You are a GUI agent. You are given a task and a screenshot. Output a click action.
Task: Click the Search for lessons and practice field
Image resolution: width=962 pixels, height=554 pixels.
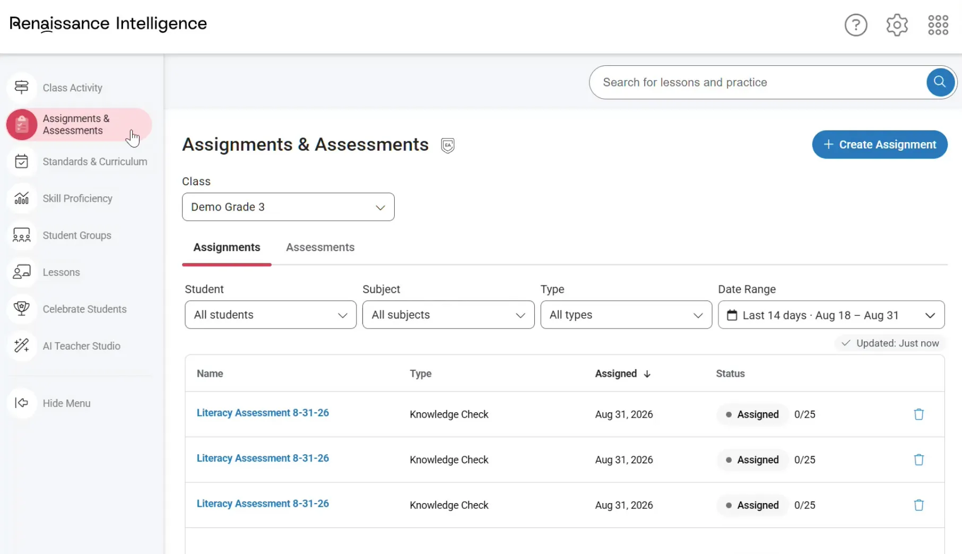pyautogui.click(x=759, y=82)
